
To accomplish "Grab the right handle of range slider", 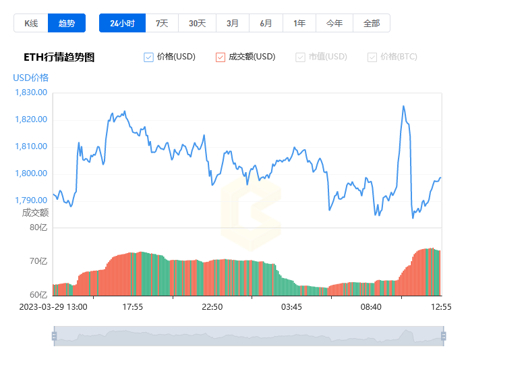I will pos(444,336).
